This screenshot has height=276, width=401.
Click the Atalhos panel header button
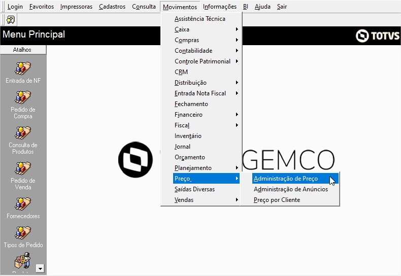point(23,50)
